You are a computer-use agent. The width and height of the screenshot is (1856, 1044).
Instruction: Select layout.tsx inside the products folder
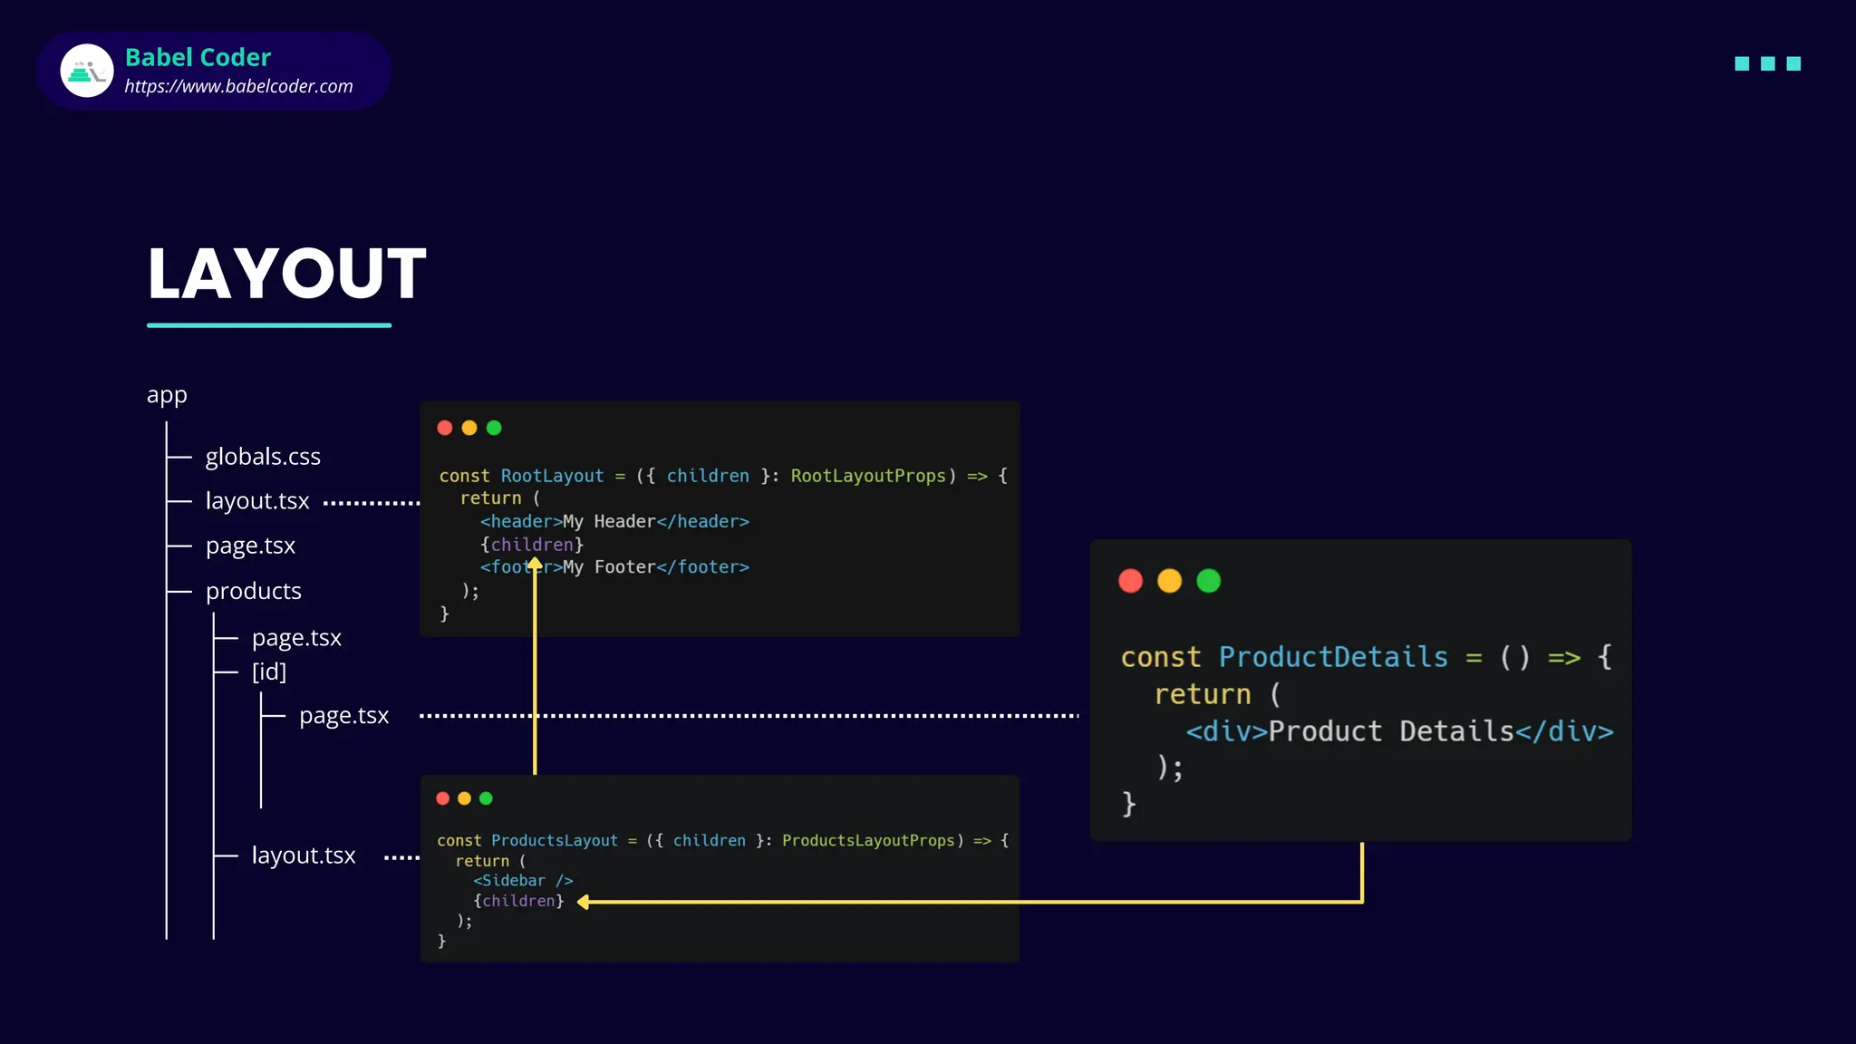[x=304, y=855]
